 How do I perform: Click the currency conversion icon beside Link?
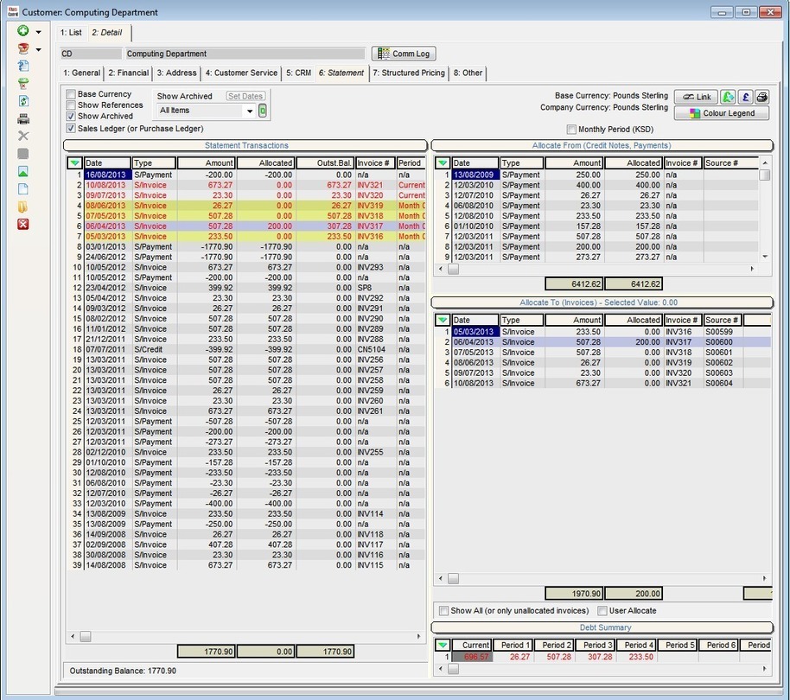[x=727, y=97]
